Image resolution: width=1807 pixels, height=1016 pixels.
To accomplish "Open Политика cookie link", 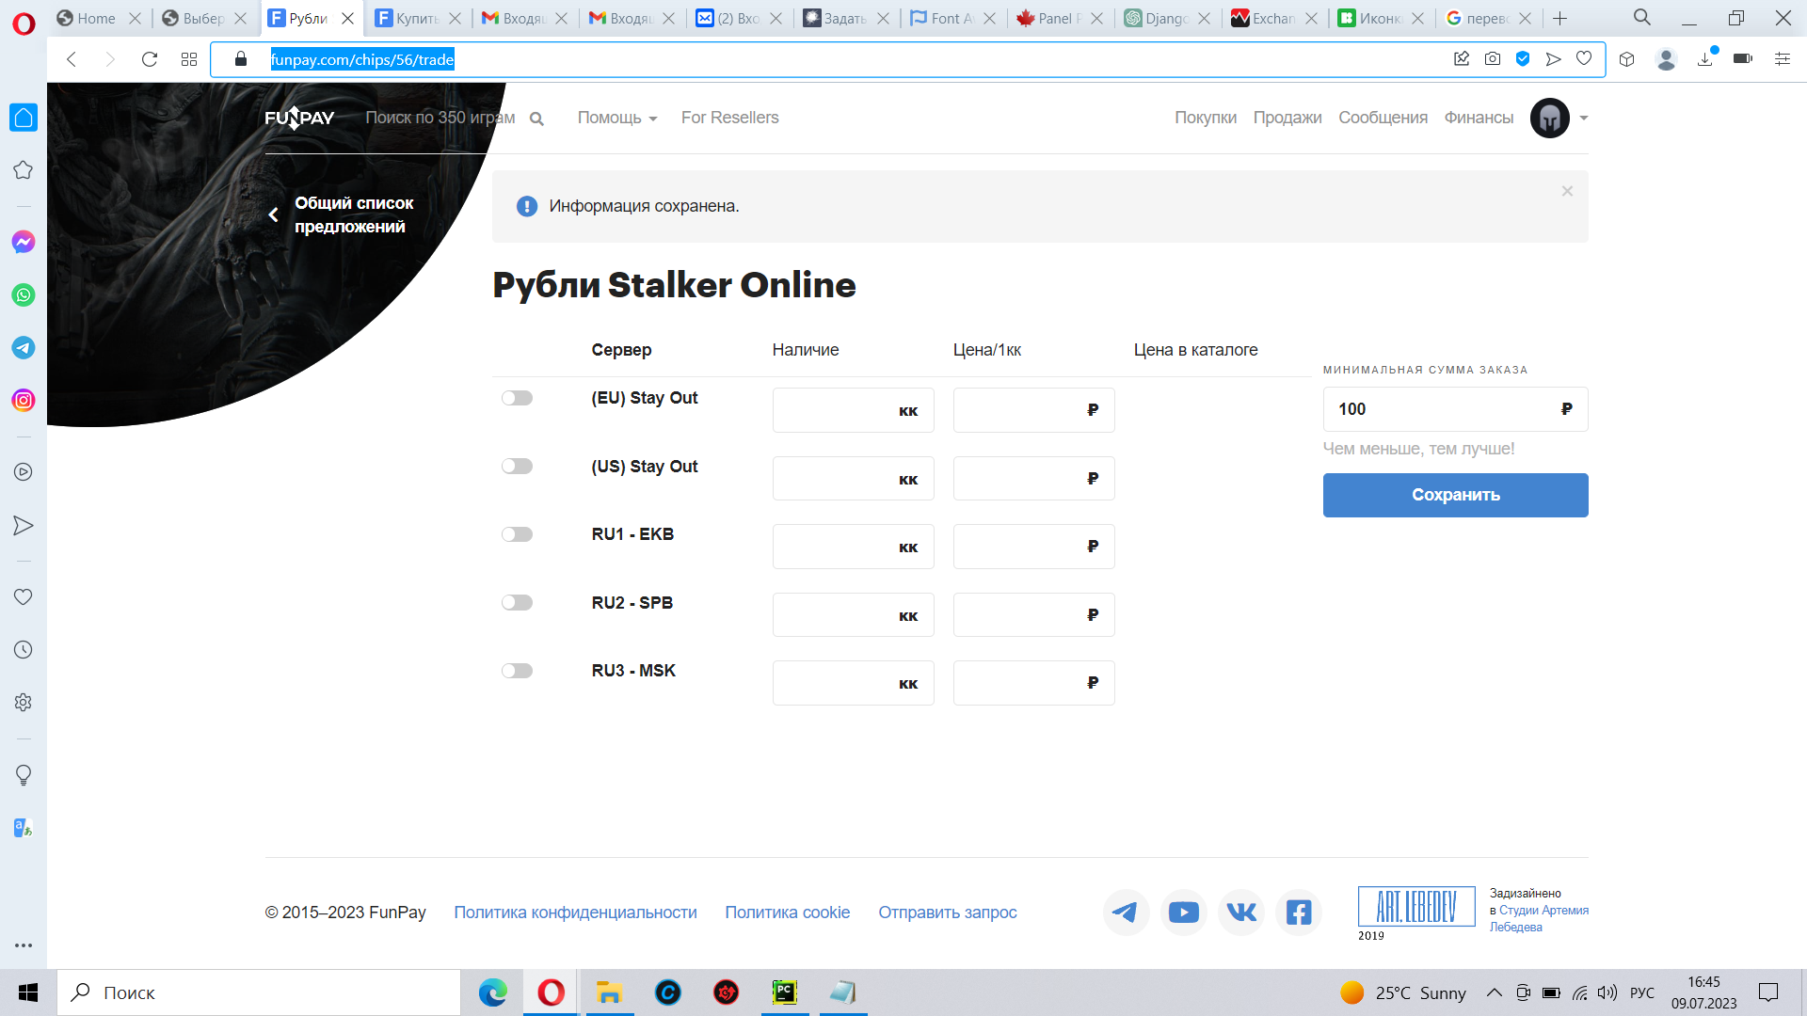I will pyautogui.click(x=787, y=913).
